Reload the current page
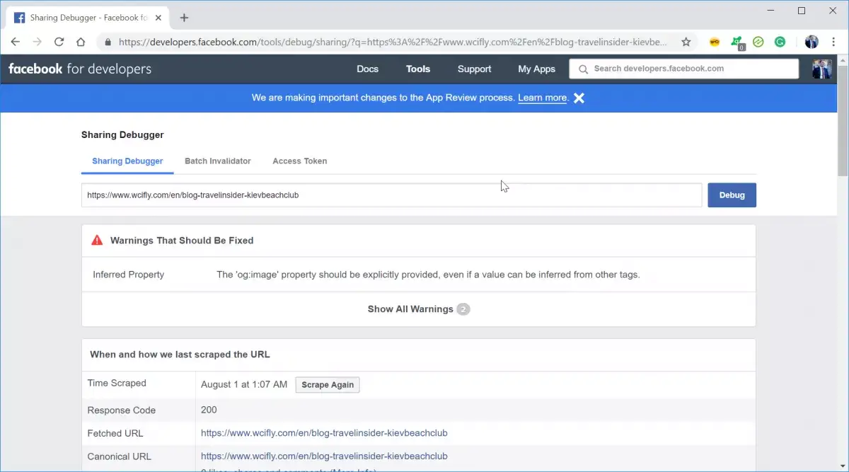The width and height of the screenshot is (849, 472). (59, 42)
